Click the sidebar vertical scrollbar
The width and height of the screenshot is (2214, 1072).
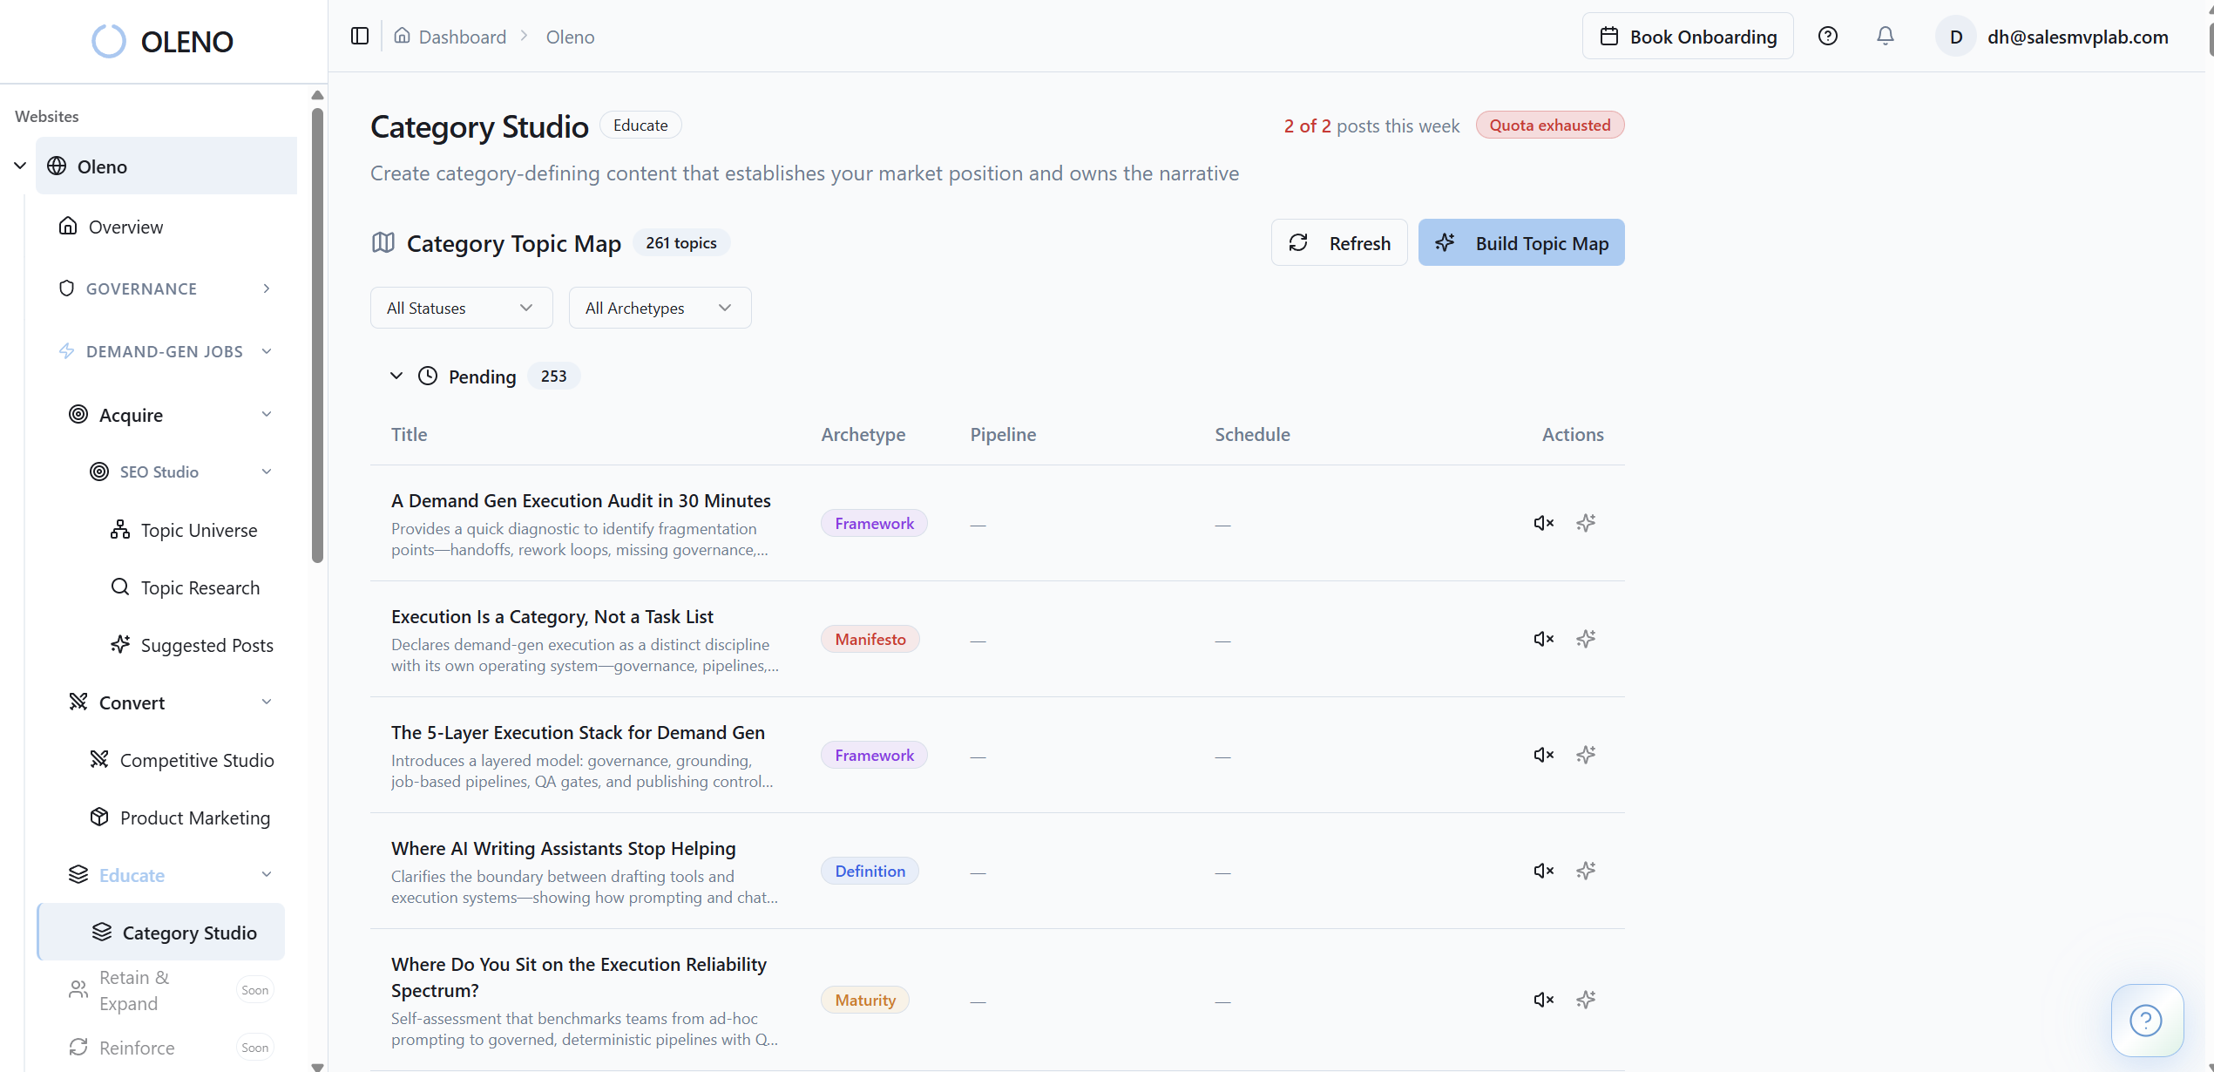(317, 336)
